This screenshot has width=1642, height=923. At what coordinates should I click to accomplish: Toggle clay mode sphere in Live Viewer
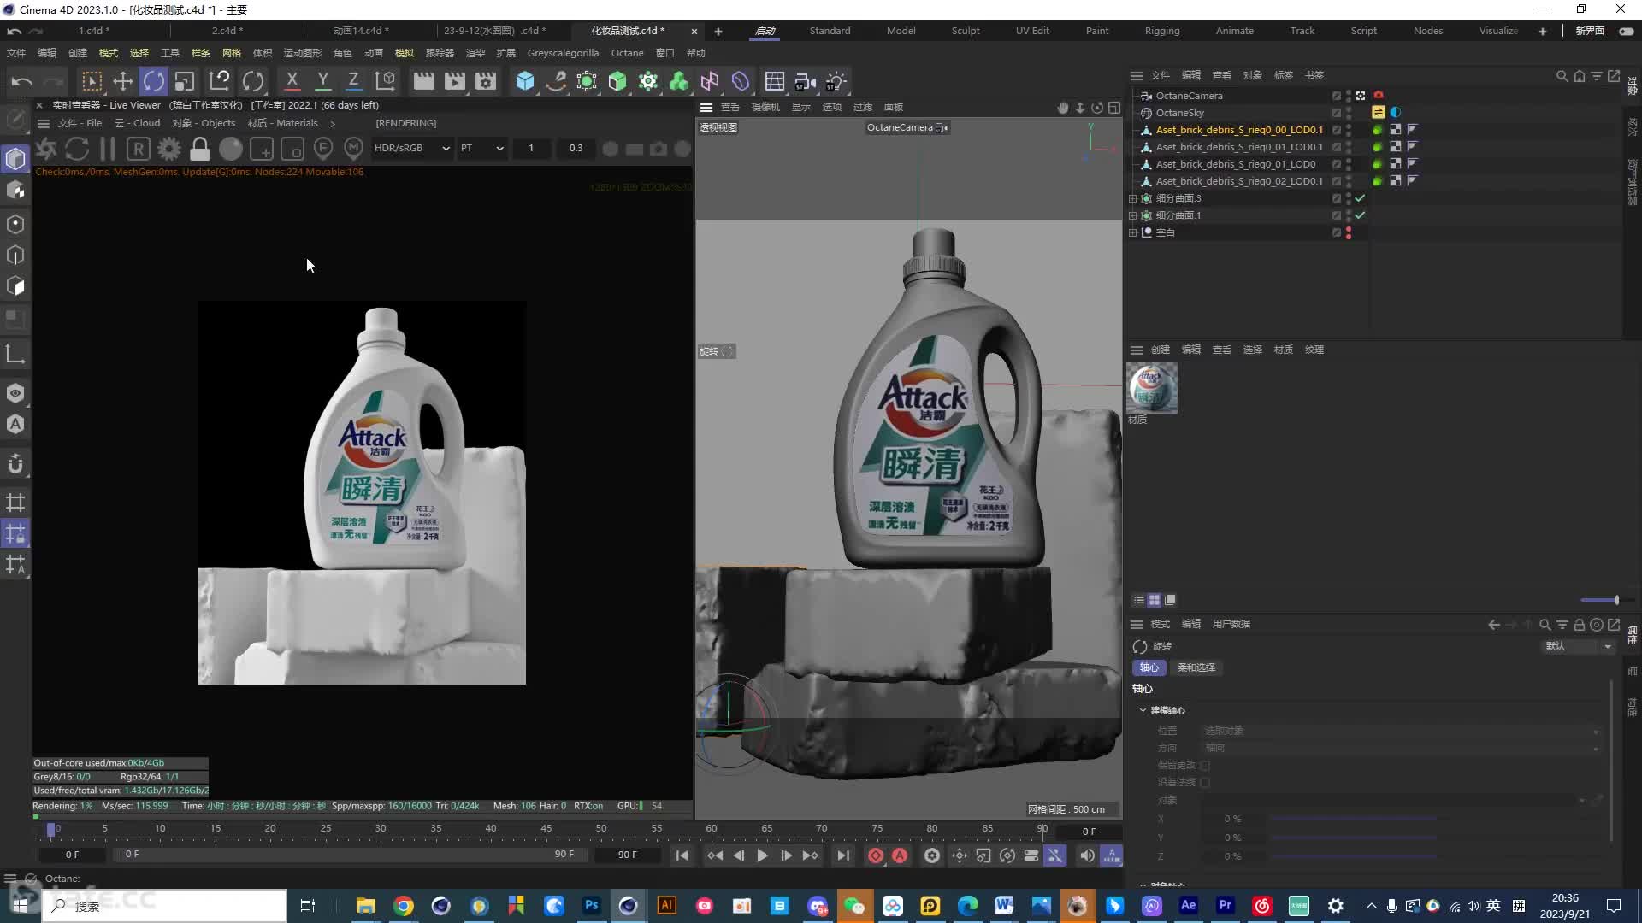(231, 149)
